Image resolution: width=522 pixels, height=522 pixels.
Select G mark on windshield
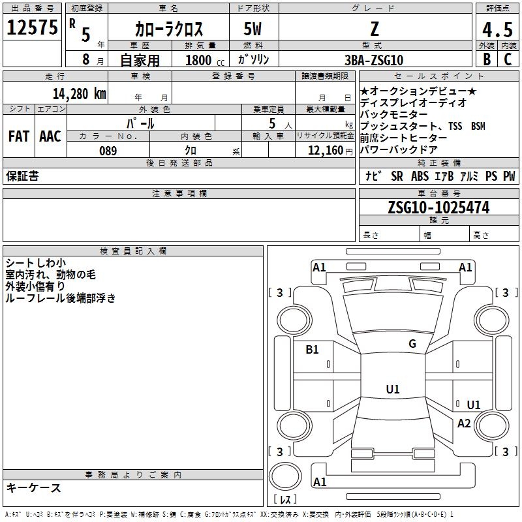tap(412, 343)
